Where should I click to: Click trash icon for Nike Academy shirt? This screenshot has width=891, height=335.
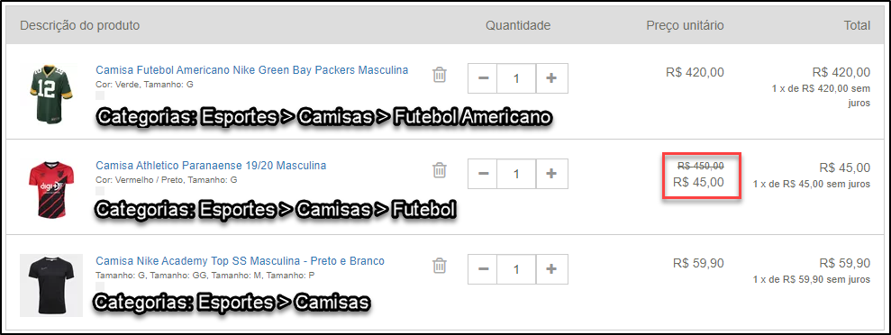[440, 265]
